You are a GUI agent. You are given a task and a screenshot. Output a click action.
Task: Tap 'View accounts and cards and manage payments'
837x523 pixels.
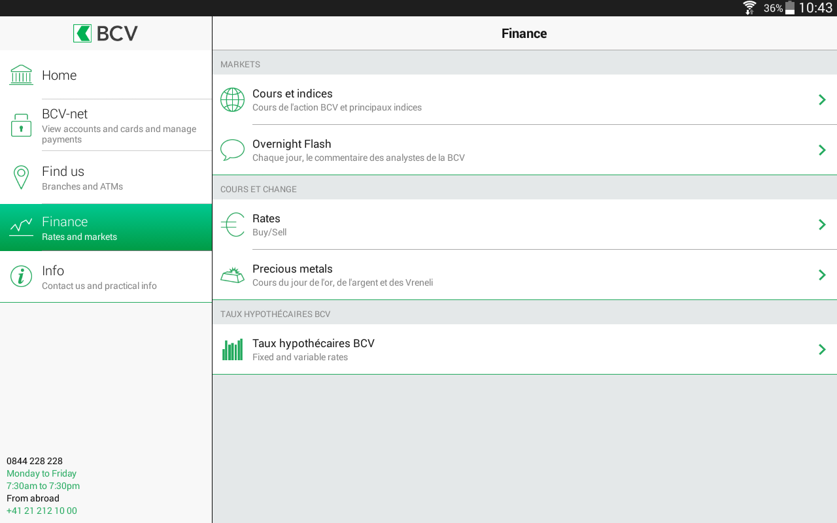(119, 134)
